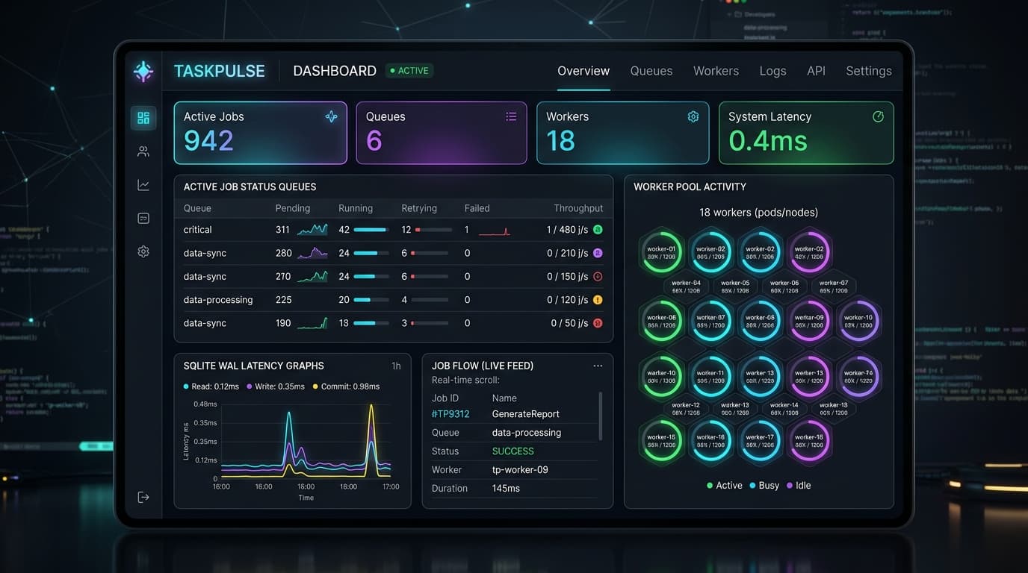Image resolution: width=1028 pixels, height=573 pixels.
Task: Open the analytics line-chart sidebar icon
Action: (x=143, y=185)
